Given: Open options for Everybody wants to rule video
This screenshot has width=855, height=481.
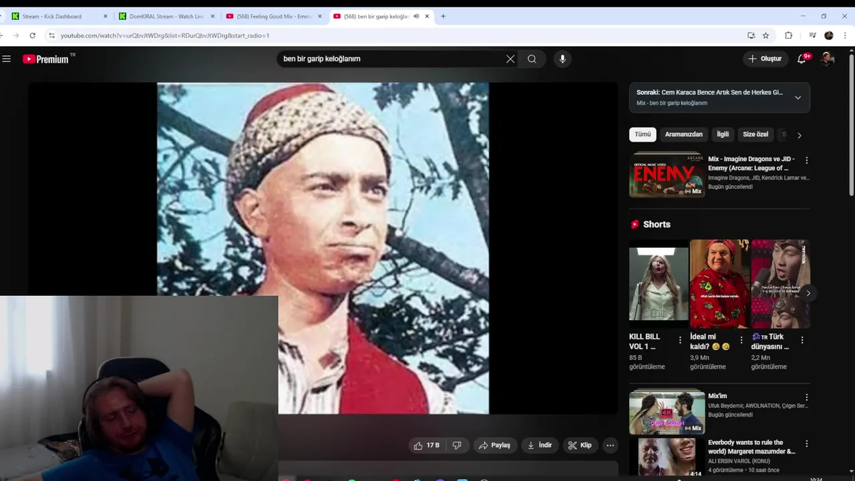Looking at the screenshot, I should click(806, 444).
